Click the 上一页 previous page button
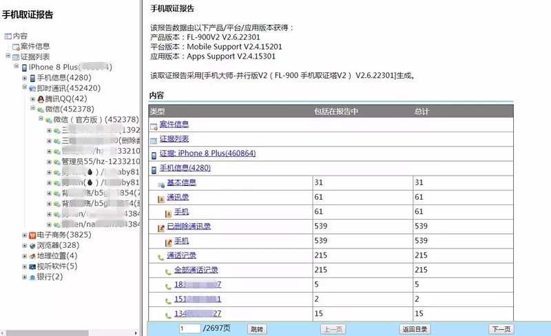Image resolution: width=551 pixels, height=336 pixels. [x=333, y=329]
